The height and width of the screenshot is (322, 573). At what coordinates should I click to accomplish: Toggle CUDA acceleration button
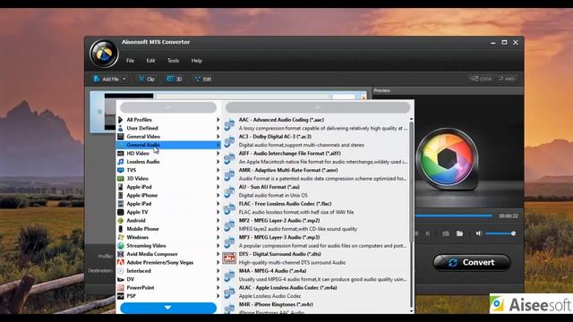coord(482,79)
